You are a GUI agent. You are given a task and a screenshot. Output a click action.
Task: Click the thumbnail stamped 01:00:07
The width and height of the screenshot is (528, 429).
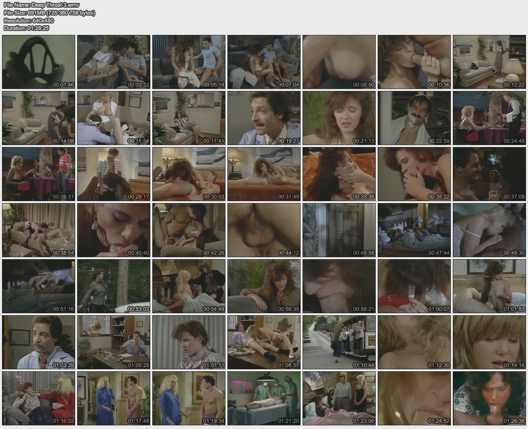coord(414,286)
